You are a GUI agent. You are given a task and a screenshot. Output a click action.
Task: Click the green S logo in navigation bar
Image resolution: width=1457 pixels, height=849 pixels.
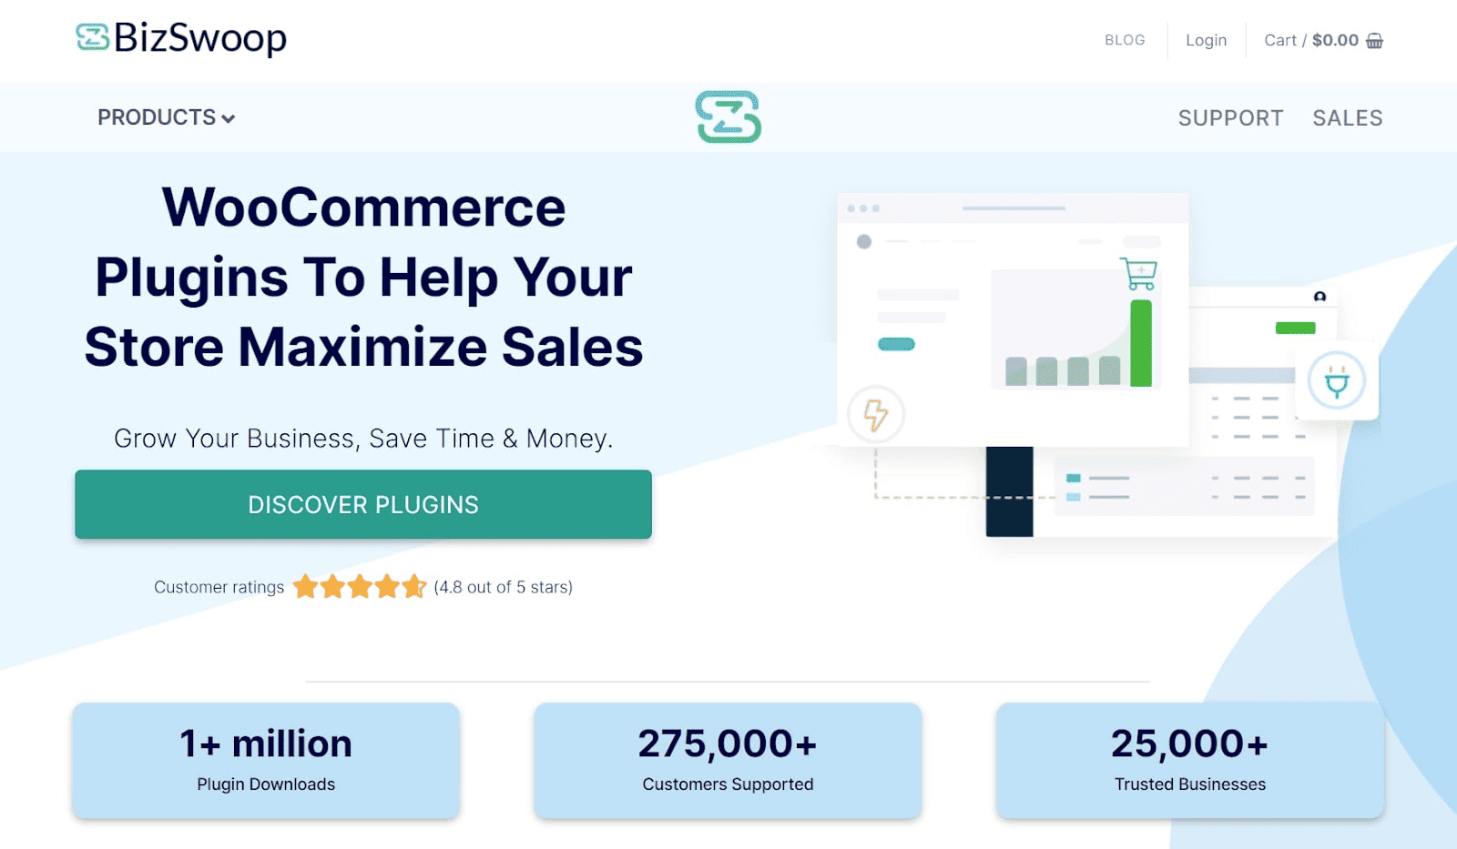[728, 117]
